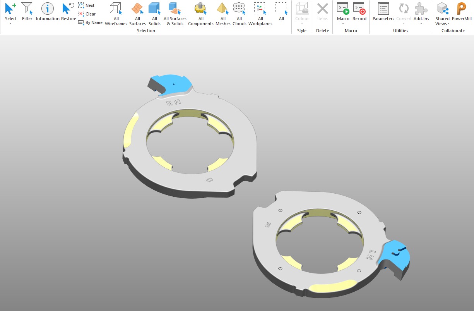Select All Components
This screenshot has height=311, width=474.
[201, 14]
